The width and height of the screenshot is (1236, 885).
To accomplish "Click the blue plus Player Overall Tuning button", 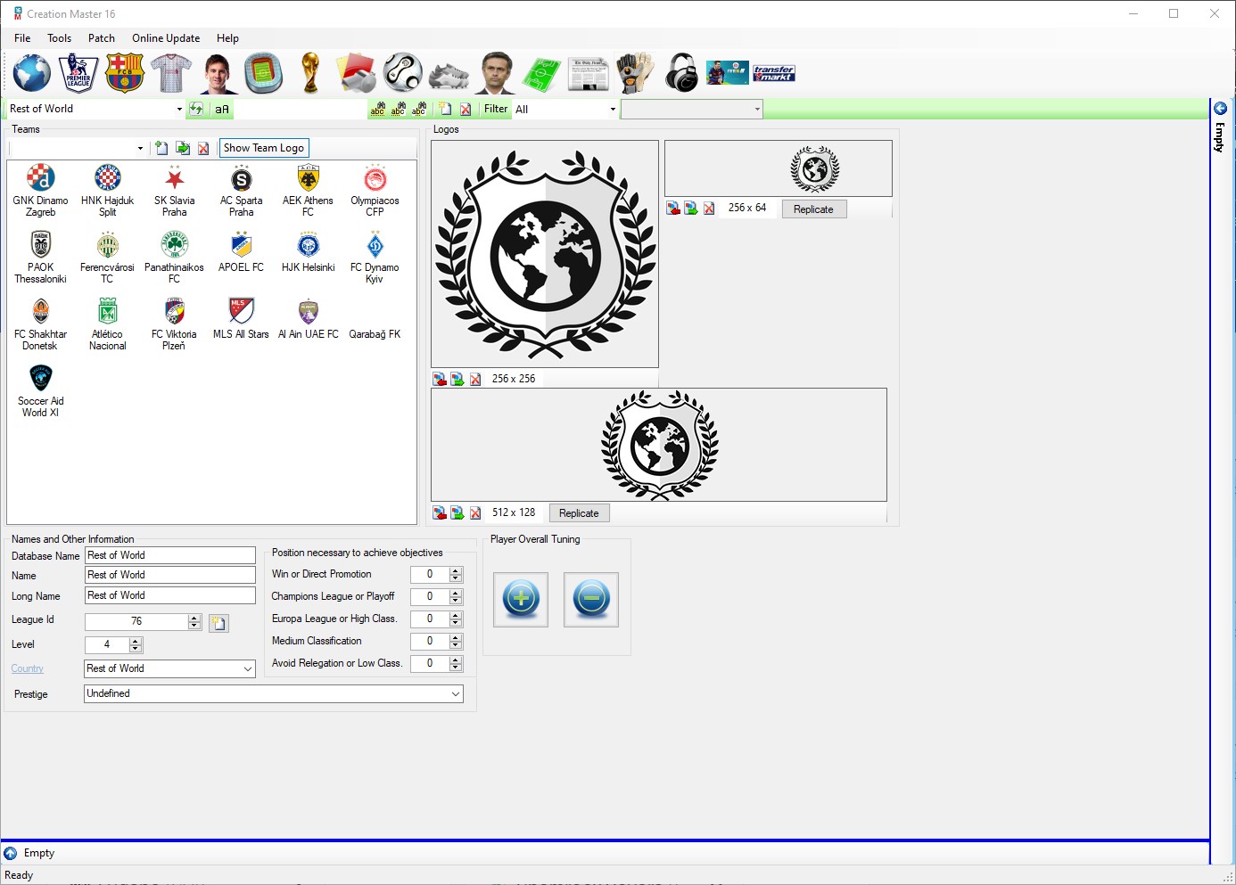I will coord(521,599).
